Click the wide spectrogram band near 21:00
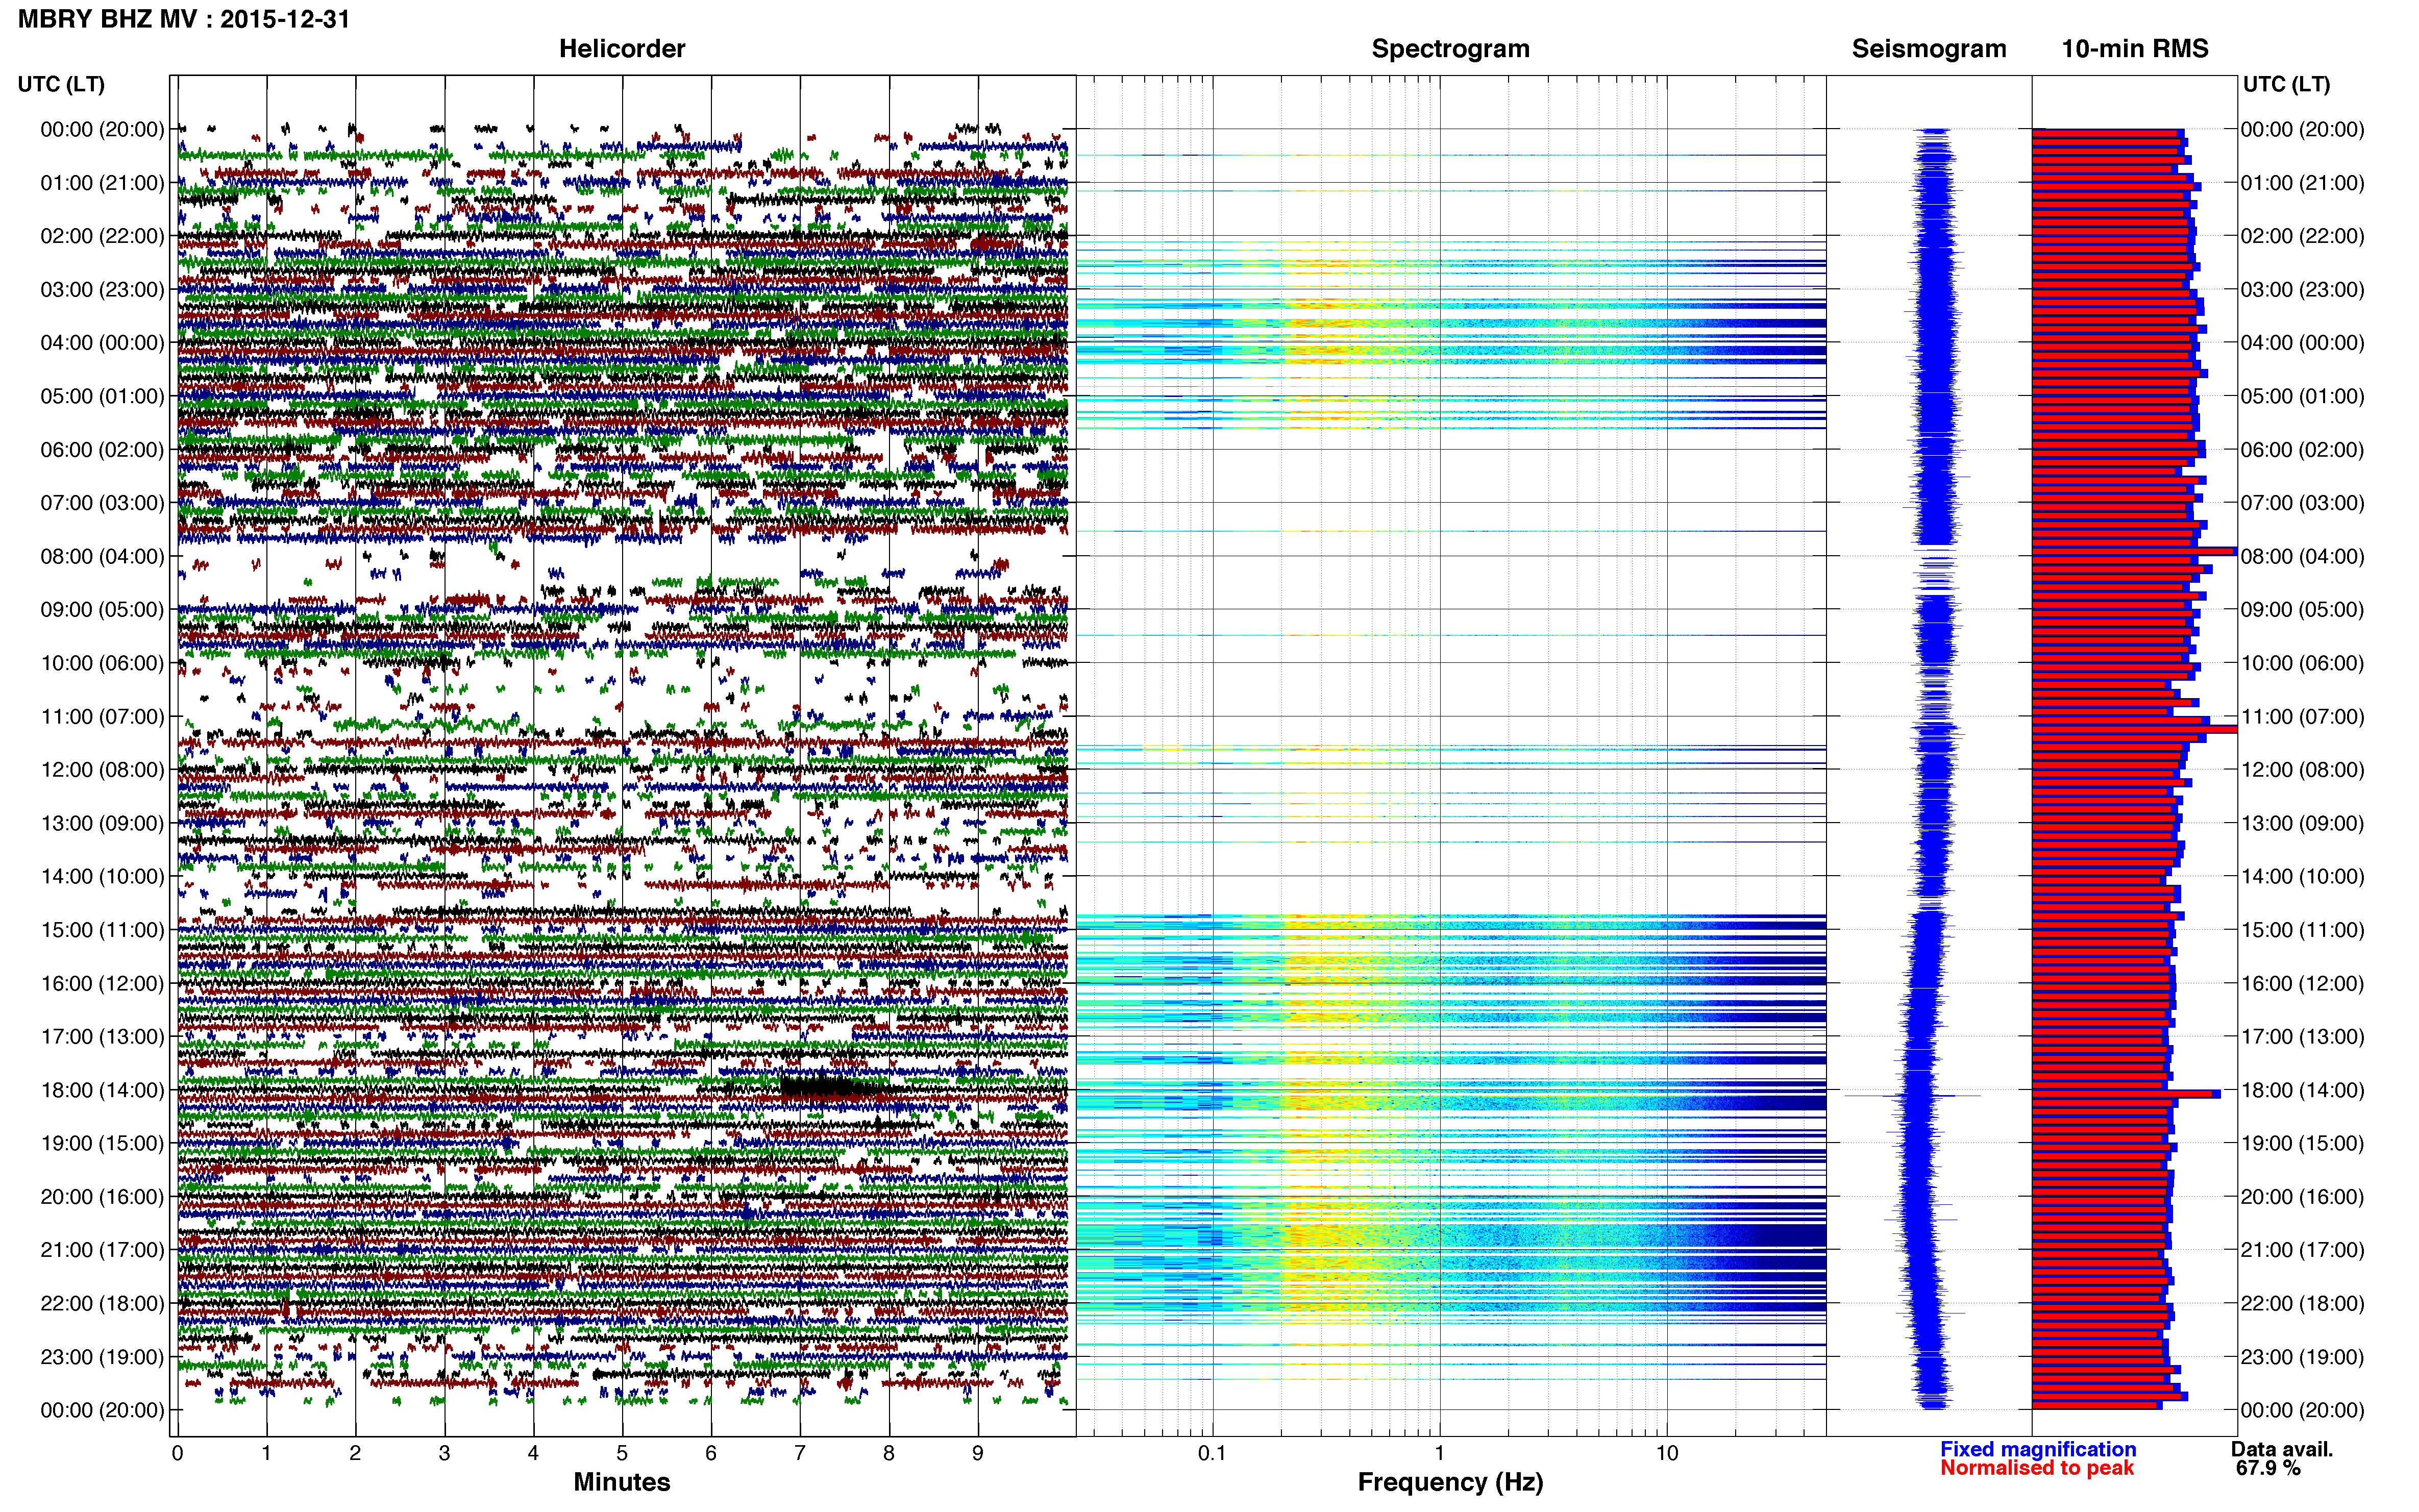 coord(1450,1236)
